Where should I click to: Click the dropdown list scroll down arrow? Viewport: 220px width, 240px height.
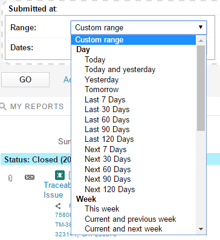pos(201,229)
